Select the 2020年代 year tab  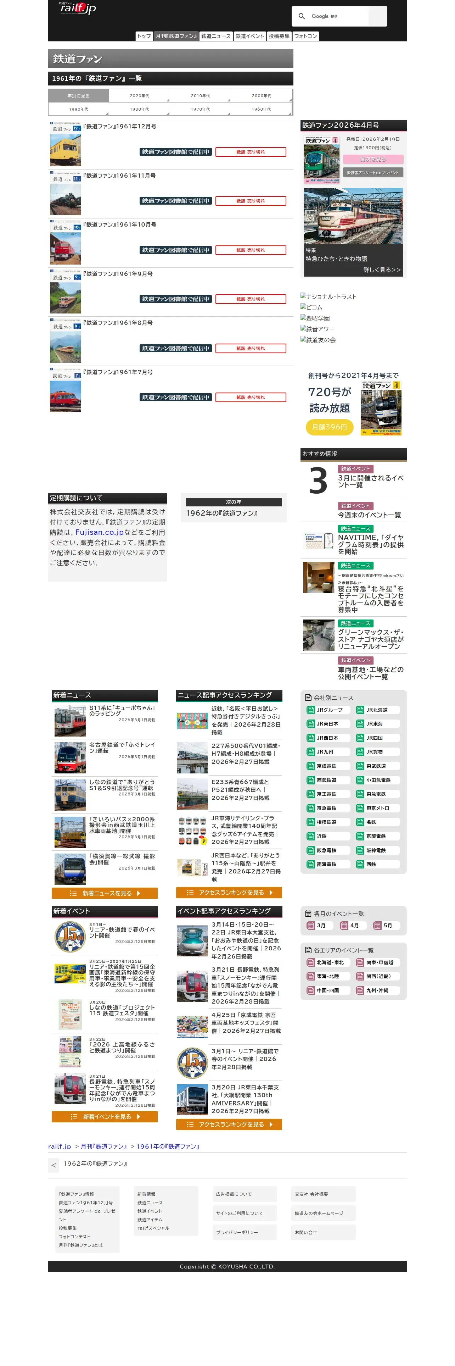[x=139, y=96]
